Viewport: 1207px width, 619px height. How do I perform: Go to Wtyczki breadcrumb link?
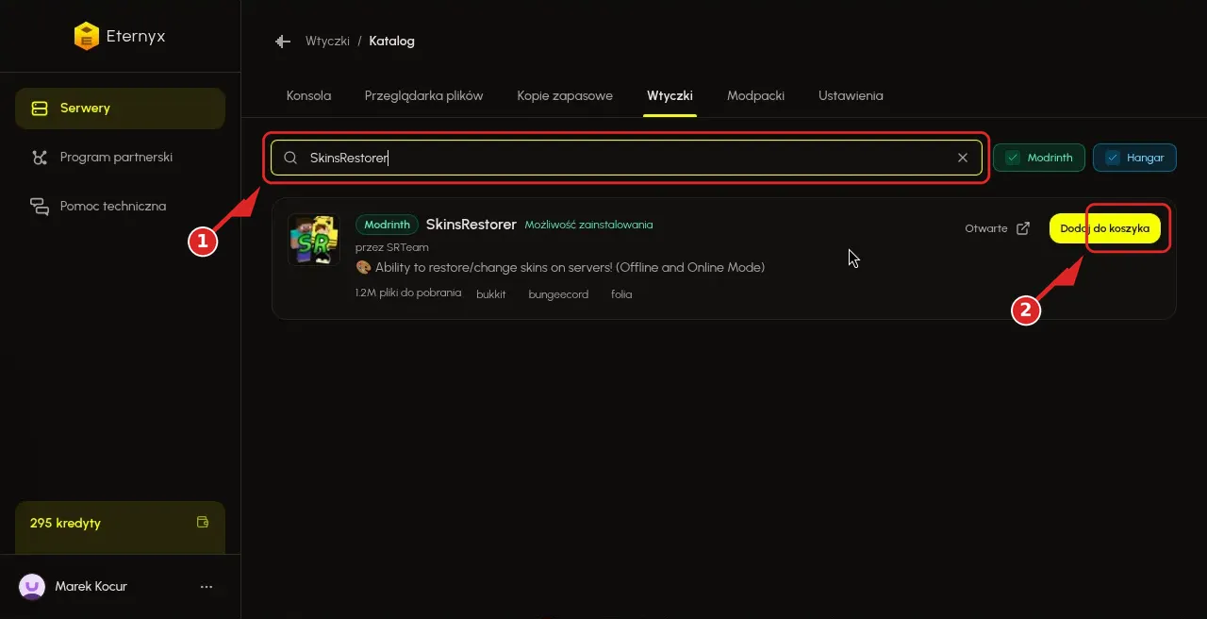327,42
